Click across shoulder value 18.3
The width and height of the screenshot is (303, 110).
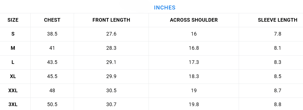[194, 76]
